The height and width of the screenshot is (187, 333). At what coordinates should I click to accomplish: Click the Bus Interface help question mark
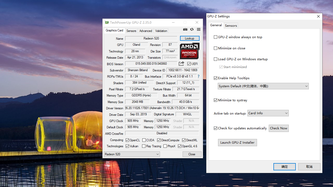click(x=198, y=76)
